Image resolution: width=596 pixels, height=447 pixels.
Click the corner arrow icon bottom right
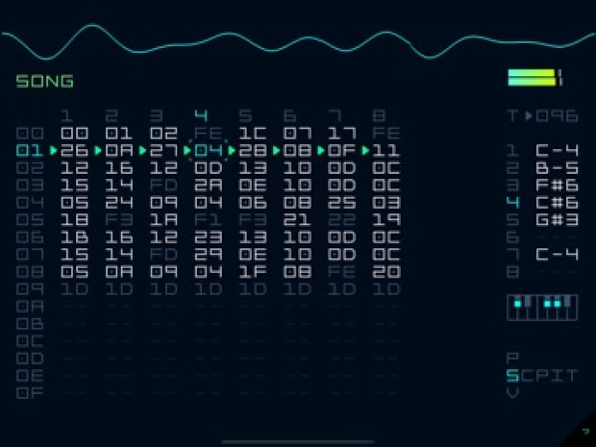pyautogui.click(x=586, y=431)
